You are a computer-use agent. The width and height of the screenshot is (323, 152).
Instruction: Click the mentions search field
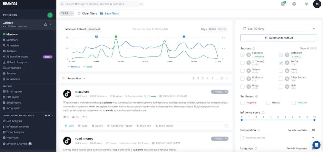100,4
